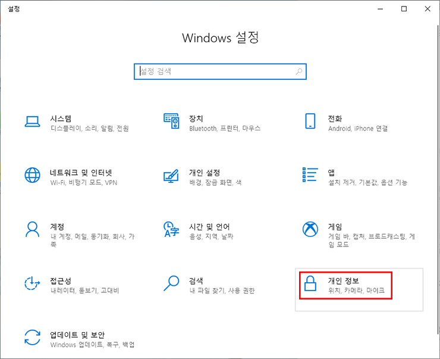440x359 pixels.
Task: Click '배경, 잠금 화면, 색' description
Action: [215, 183]
